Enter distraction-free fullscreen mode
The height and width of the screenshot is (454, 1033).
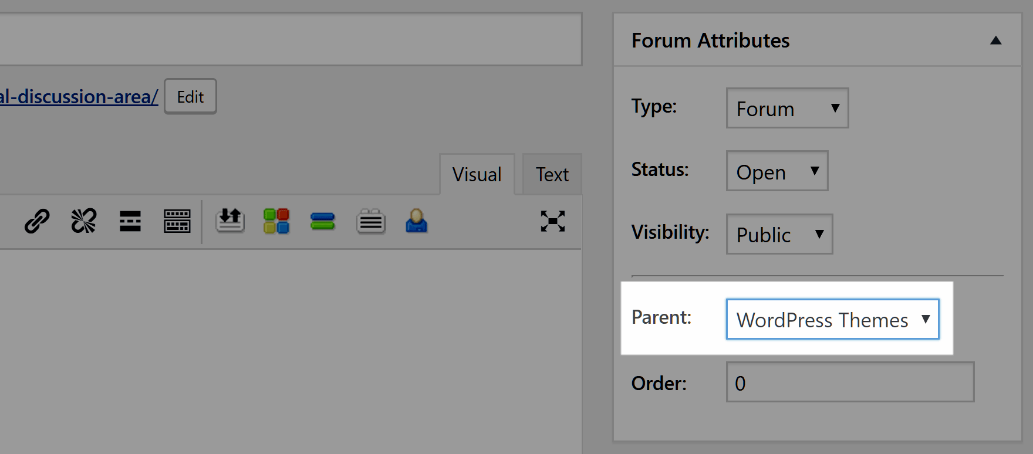click(x=553, y=221)
